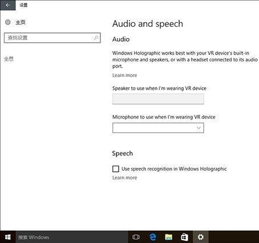259x243 pixels.
Task: Click the microphone dropdown chevron arrow
Action: 199,128
